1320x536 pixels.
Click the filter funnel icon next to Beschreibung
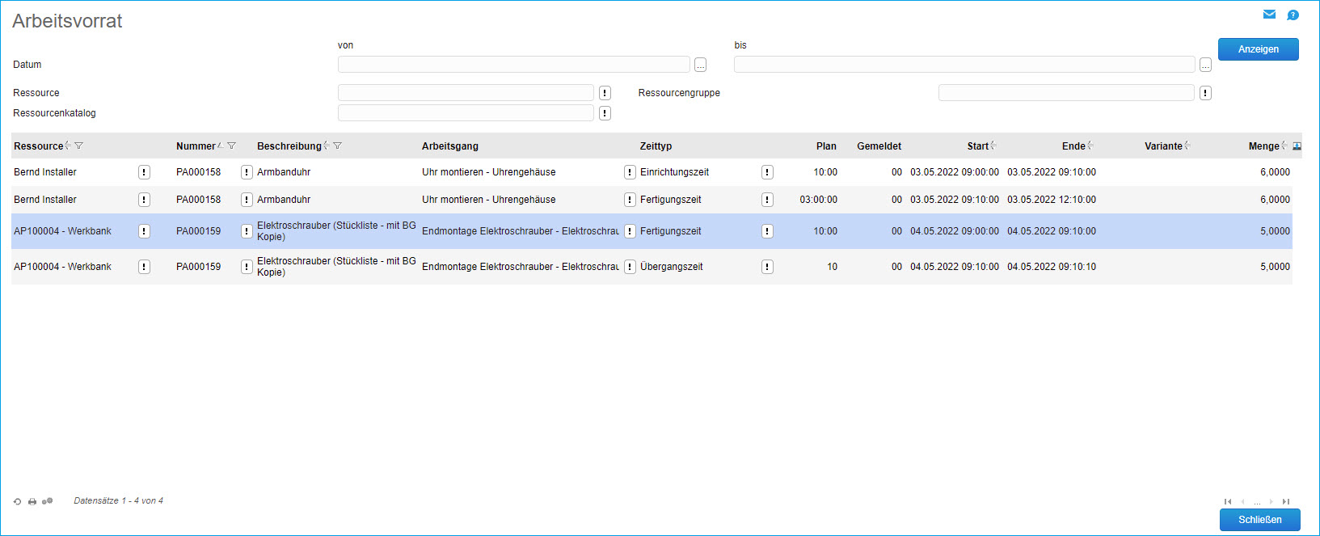pos(337,146)
